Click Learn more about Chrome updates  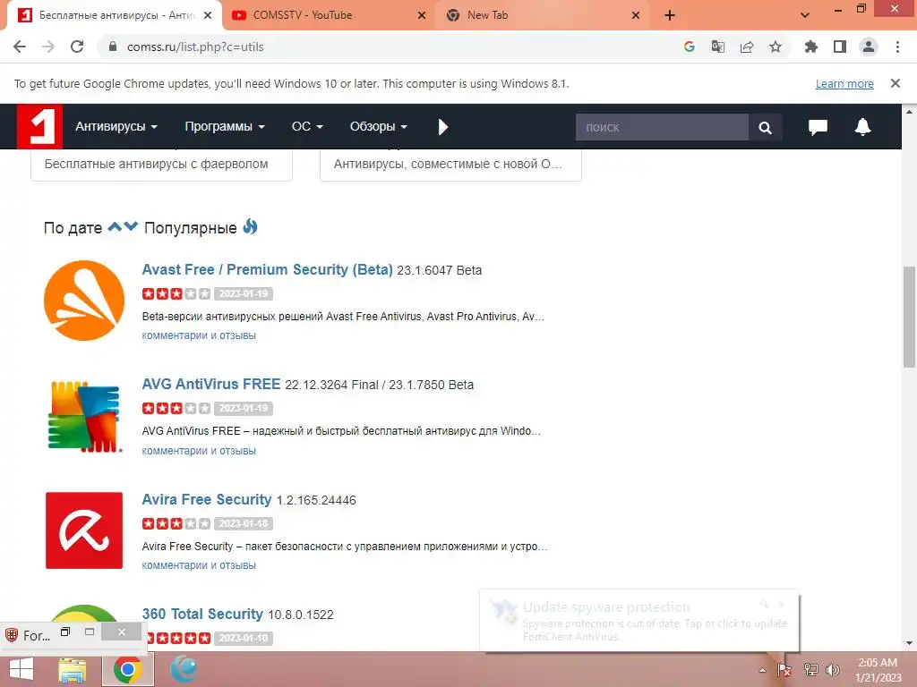[x=844, y=83]
